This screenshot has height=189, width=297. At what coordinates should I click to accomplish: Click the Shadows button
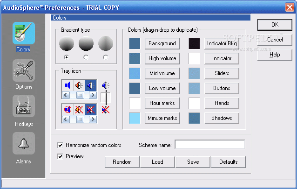[x=222, y=118]
